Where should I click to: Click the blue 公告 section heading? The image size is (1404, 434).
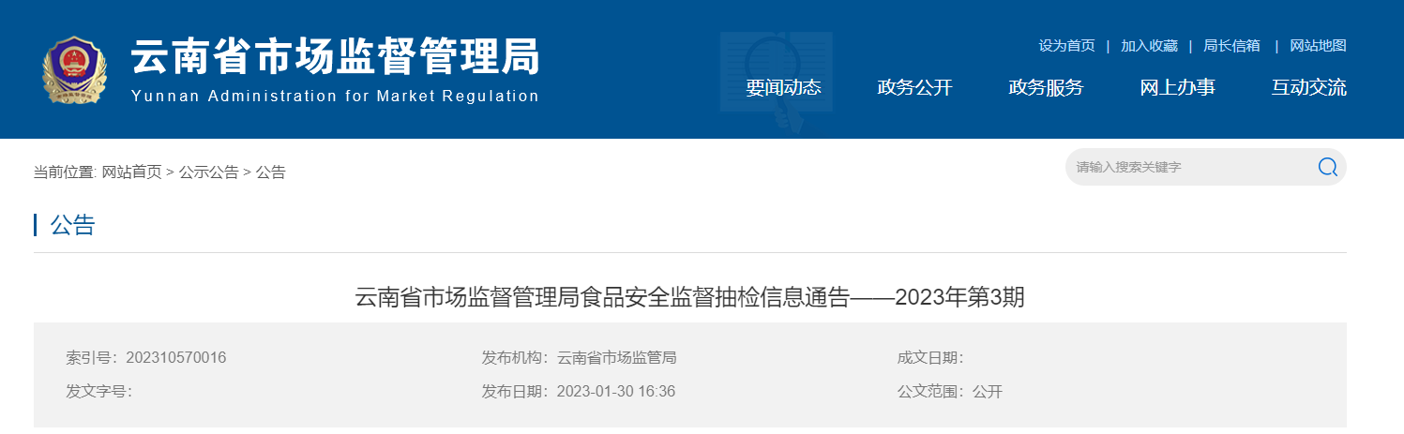(72, 225)
